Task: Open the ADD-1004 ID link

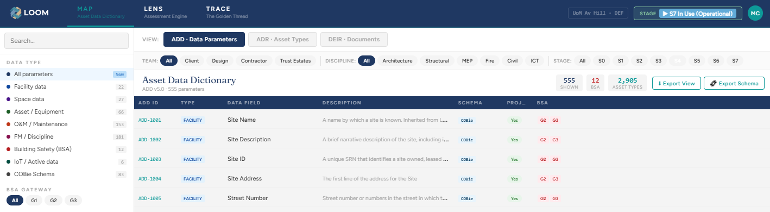Action: (150, 179)
